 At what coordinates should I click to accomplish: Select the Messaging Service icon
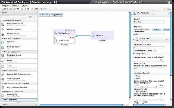click(3, 56)
